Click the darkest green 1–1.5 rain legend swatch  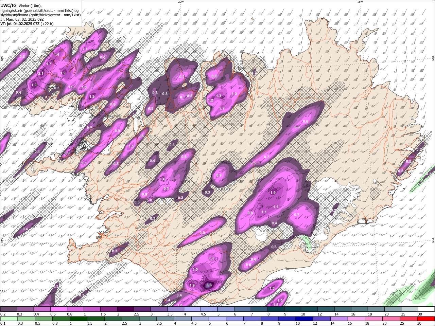[79, 319]
